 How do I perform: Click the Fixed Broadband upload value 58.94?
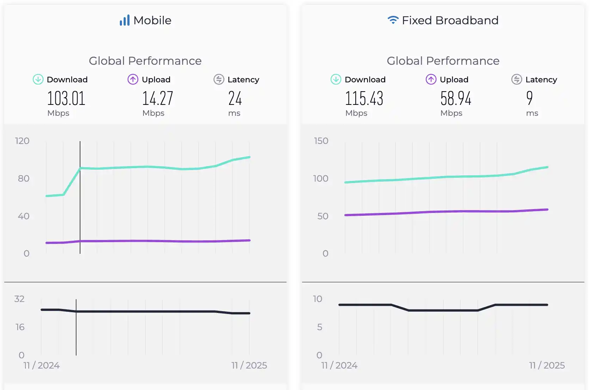(x=456, y=99)
